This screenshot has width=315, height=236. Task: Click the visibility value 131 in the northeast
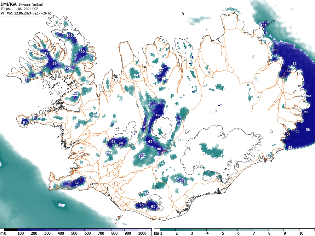(263, 25)
